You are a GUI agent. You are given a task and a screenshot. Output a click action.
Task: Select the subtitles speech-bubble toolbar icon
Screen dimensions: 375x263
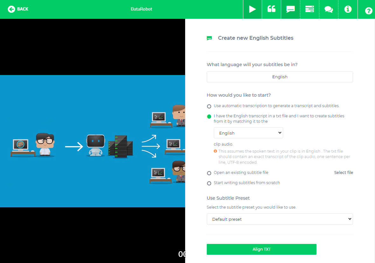coord(291,9)
